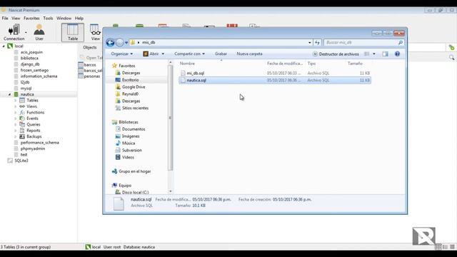Sort files by Tamaño column
Image resolution: width=457 pixels, height=257 pixels.
point(355,64)
